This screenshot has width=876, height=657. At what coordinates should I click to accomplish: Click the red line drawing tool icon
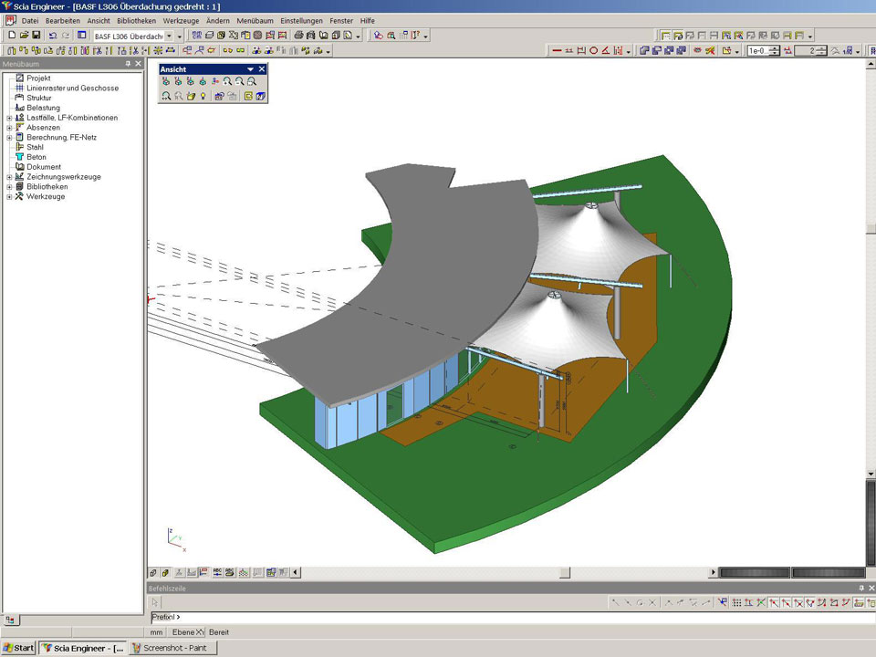557,51
